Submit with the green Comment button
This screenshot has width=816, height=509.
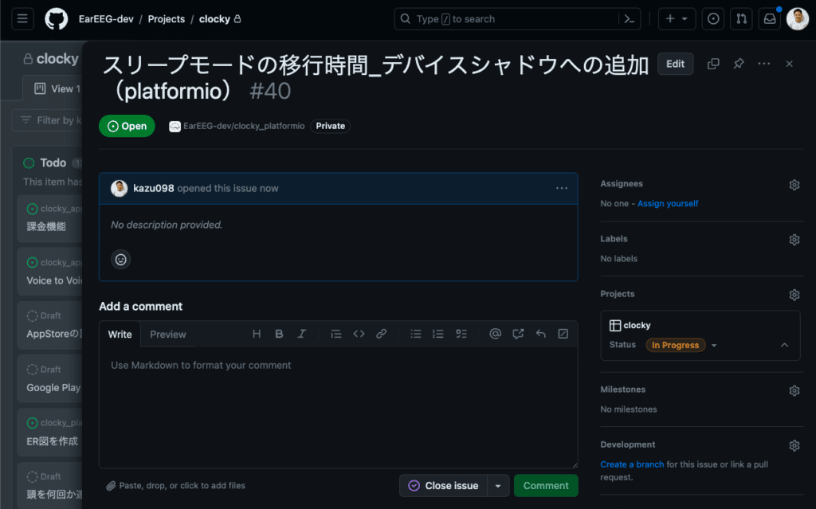pyautogui.click(x=546, y=486)
